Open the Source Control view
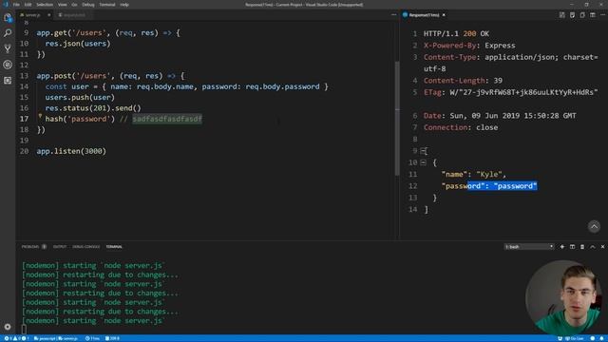608x342 pixels. (8, 48)
